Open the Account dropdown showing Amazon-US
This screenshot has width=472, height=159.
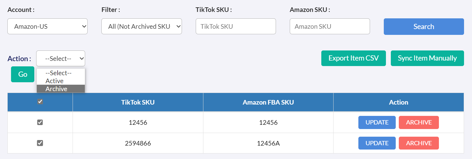coord(47,27)
